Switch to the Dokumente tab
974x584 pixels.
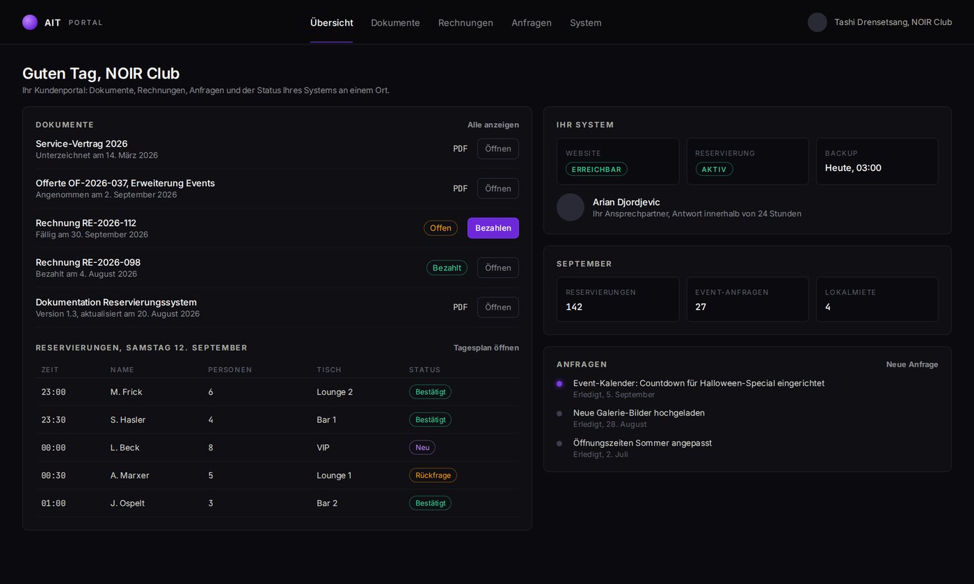click(x=395, y=22)
